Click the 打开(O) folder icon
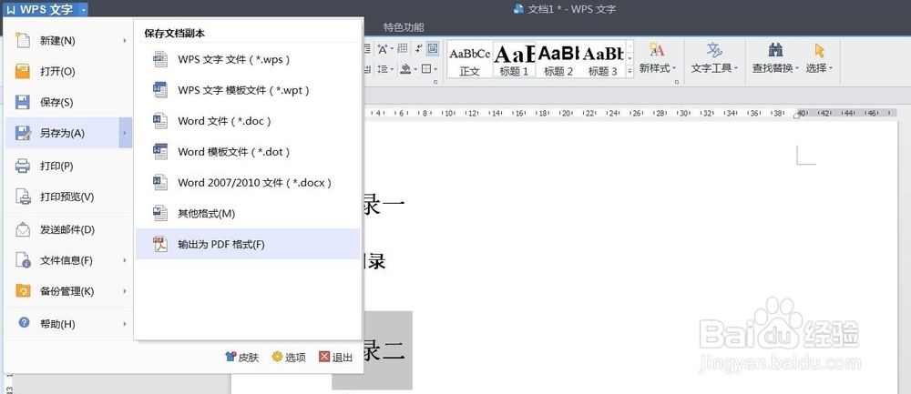The image size is (911, 394). click(x=22, y=71)
